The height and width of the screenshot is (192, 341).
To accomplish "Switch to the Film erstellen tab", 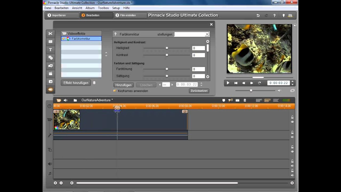I will 131,15.
